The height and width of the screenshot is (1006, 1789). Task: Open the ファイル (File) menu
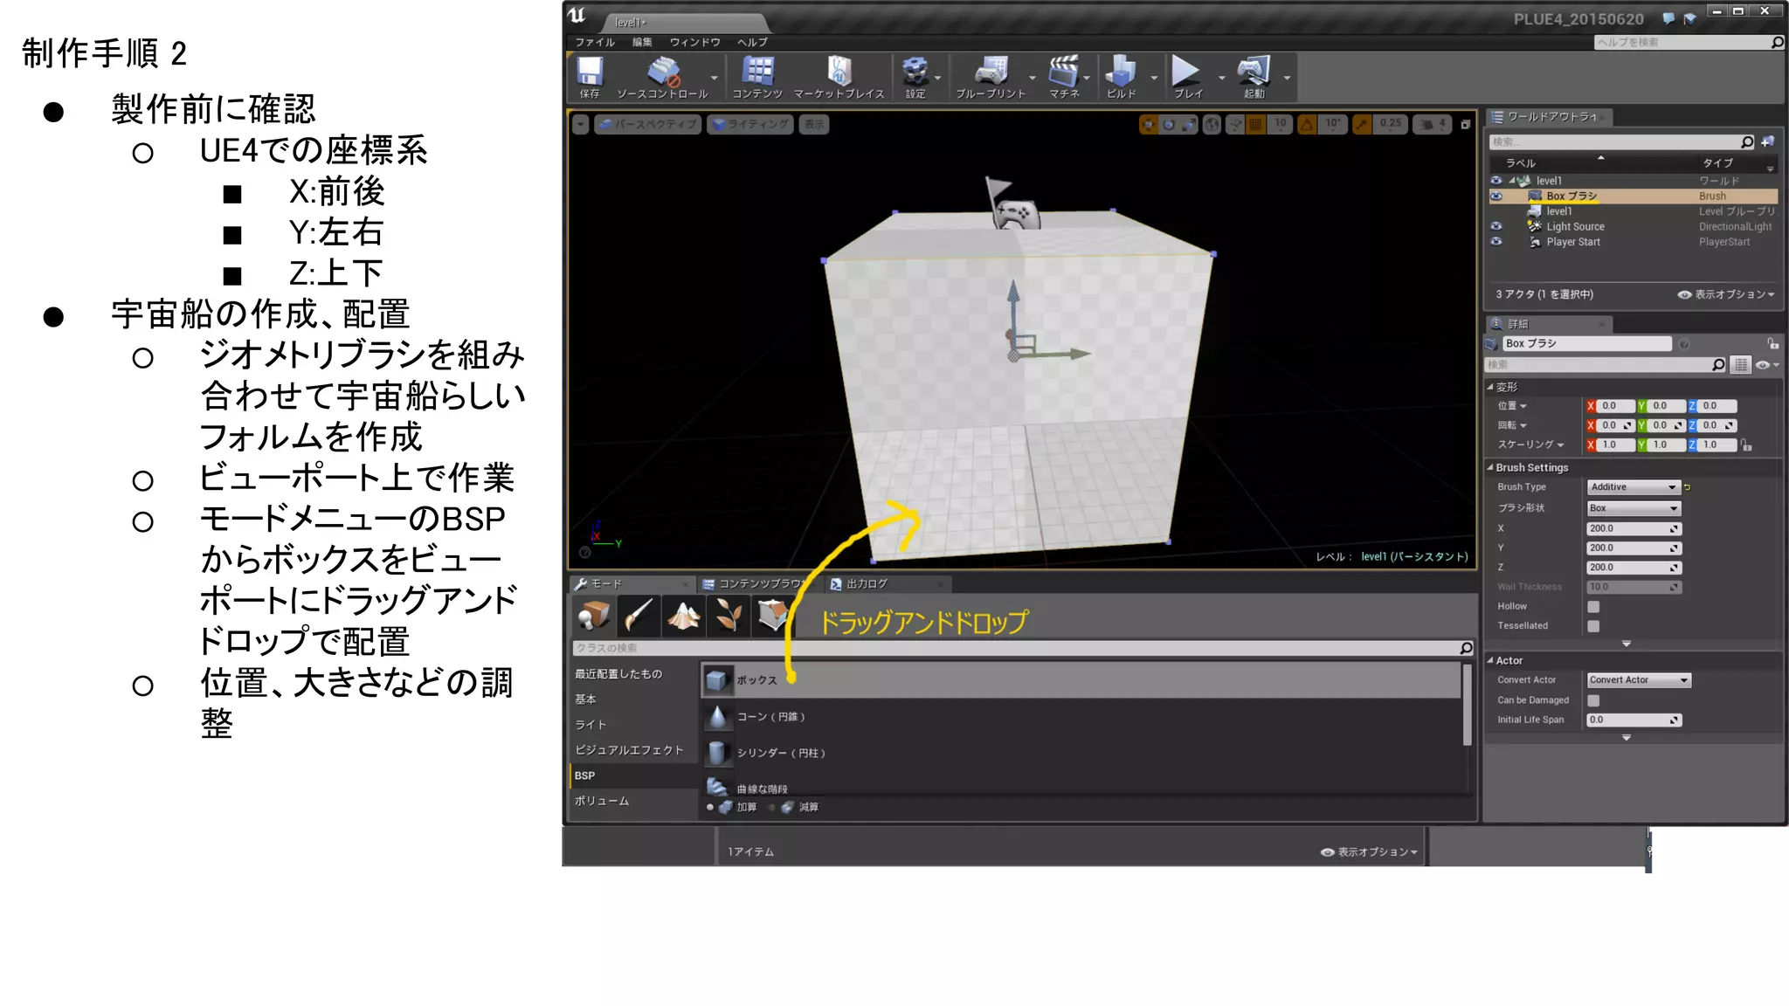(595, 42)
